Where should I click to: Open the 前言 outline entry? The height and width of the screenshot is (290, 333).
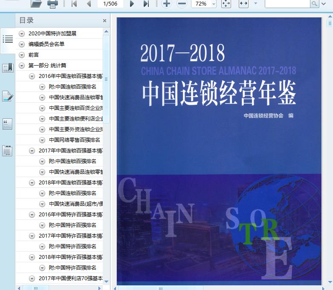34,55
